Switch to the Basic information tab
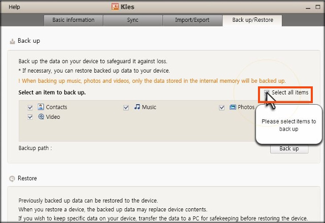 73,20
